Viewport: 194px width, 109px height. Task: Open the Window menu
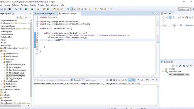click(x=55, y=5)
